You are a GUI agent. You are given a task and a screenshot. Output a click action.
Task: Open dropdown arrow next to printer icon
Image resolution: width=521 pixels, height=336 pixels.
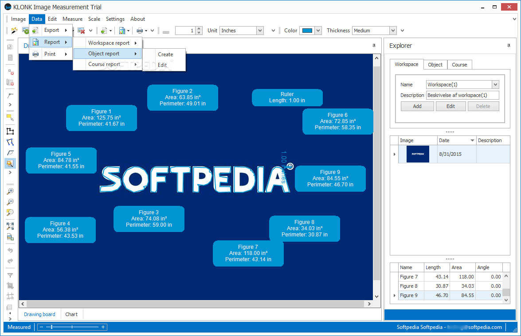point(146,31)
